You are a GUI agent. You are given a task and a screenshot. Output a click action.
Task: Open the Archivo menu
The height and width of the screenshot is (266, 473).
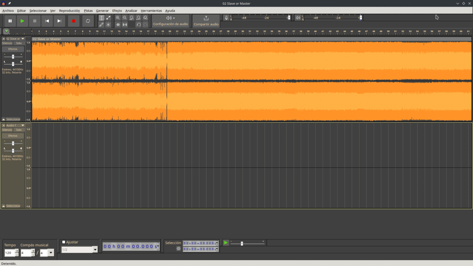[8, 11]
